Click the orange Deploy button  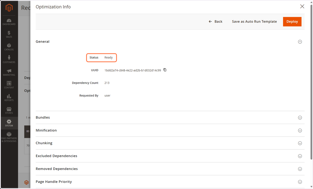292,22
